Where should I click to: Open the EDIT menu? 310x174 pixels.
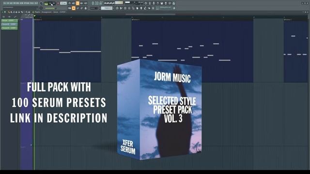tap(8, 3)
